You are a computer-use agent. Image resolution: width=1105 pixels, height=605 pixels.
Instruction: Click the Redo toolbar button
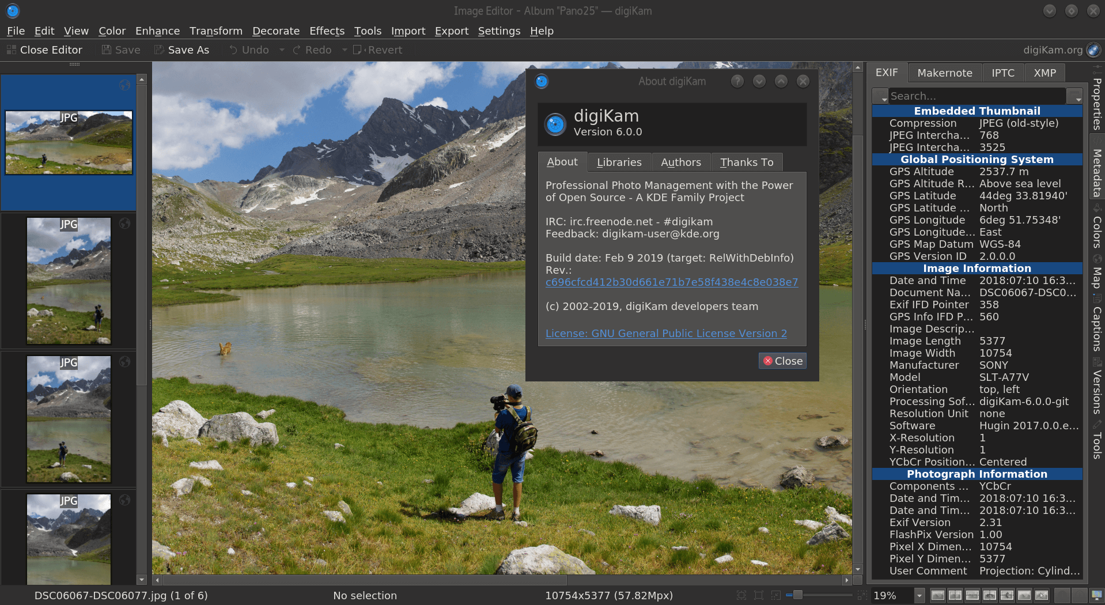[312, 50]
